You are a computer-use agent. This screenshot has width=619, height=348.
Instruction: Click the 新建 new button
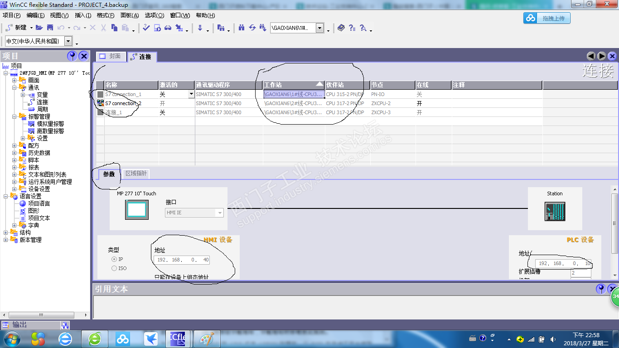tap(17, 28)
